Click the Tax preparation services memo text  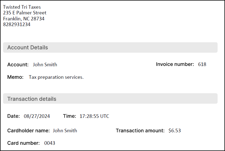(x=56, y=77)
